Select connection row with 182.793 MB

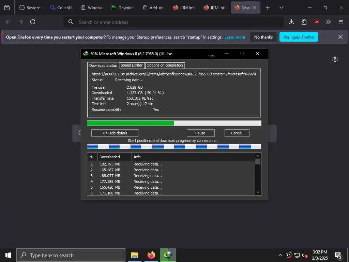click(171, 164)
